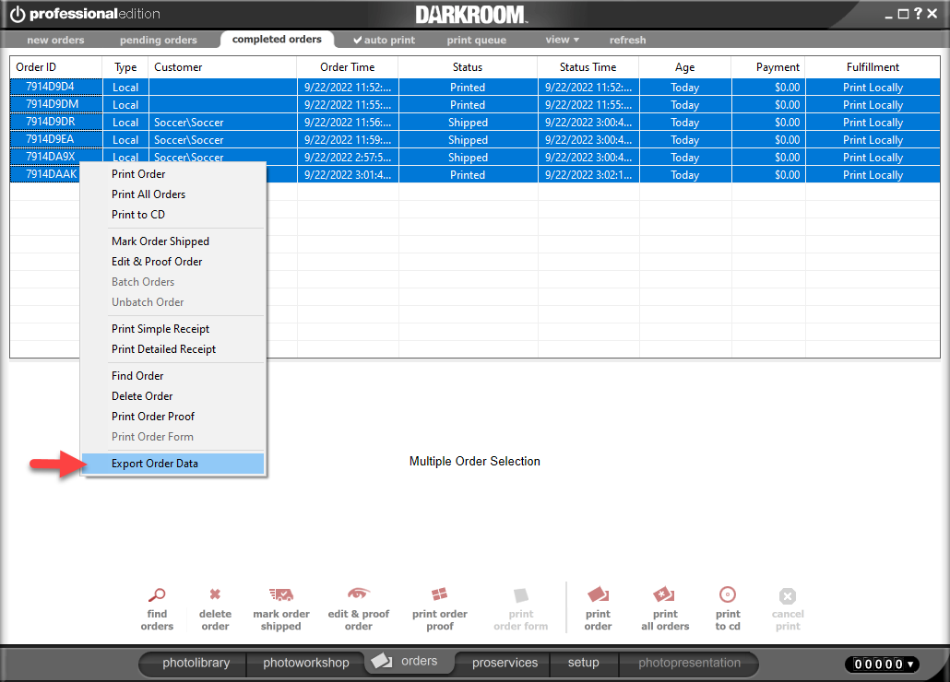
Task: Click the delete order X icon
Action: click(215, 594)
